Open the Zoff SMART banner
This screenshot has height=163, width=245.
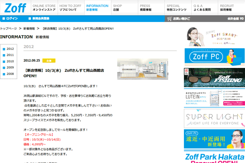[x=214, y=37]
